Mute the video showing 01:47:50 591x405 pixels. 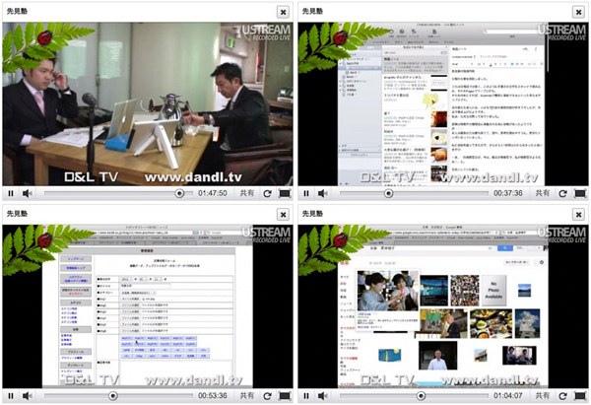click(x=28, y=193)
